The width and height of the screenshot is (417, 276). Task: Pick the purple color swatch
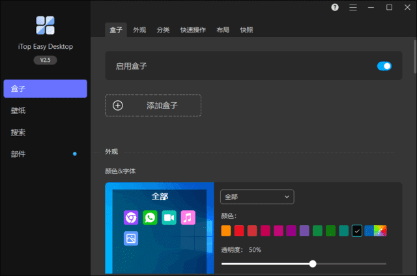tap(304, 230)
